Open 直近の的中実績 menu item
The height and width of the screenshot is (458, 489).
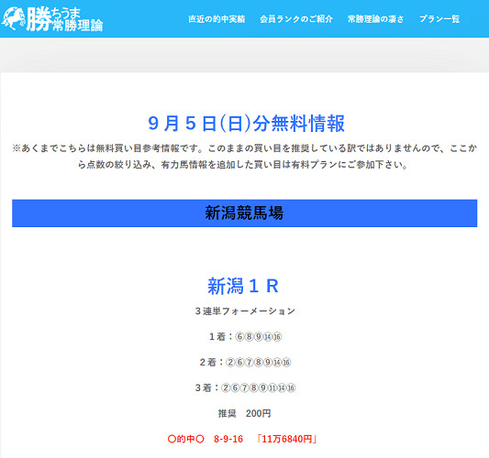(x=217, y=19)
